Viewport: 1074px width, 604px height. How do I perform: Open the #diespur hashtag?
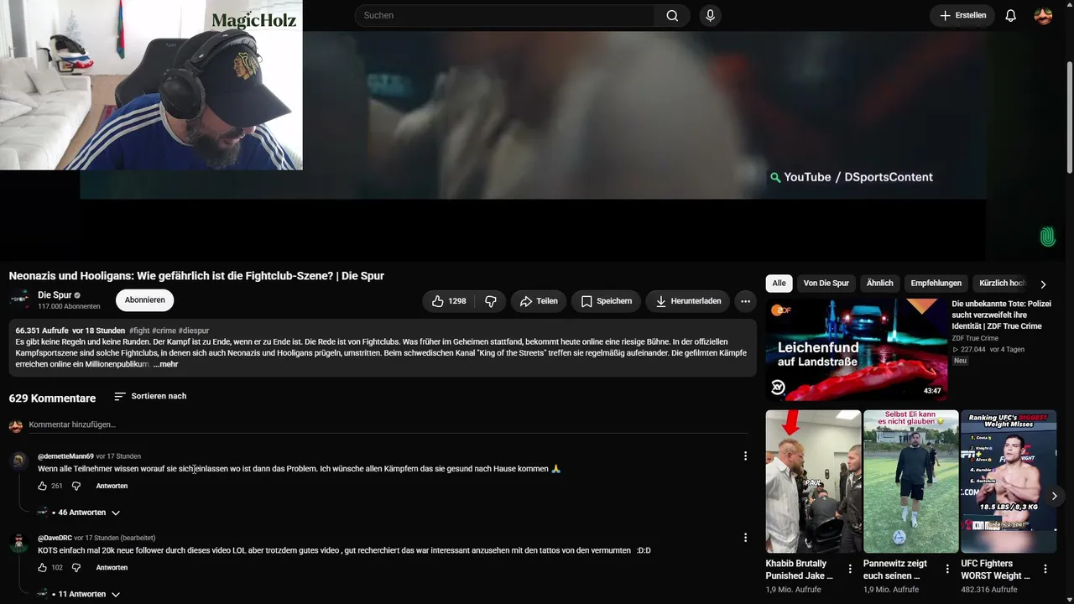pyautogui.click(x=193, y=331)
